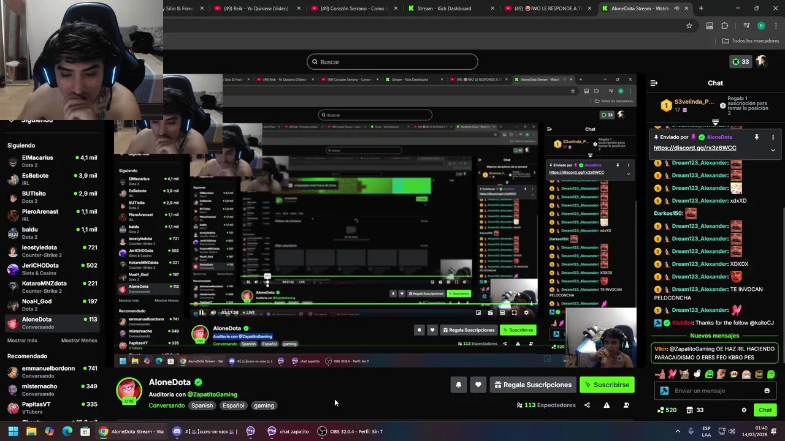Click the user icon right of report triangle

point(626,405)
